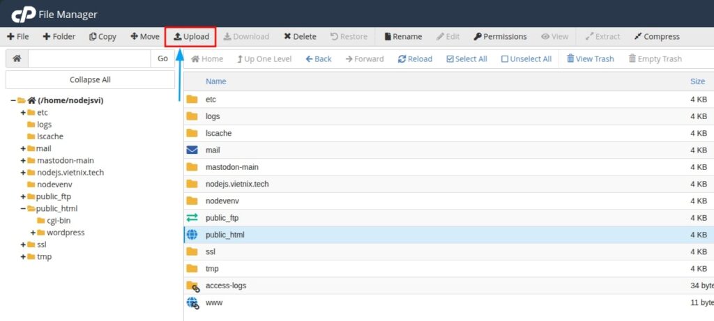Click the Back navigation link
714x321 pixels.
coord(318,59)
